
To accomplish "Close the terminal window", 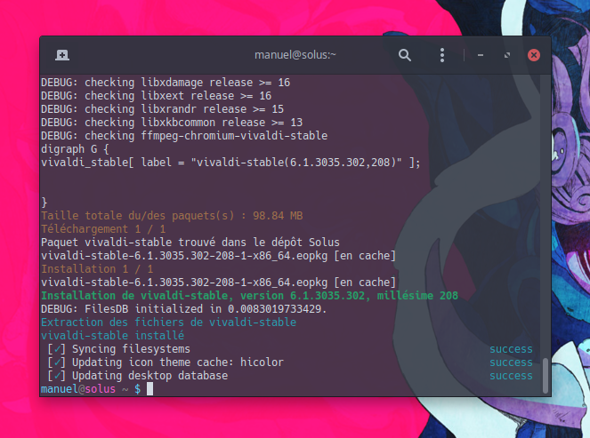I will click(534, 55).
